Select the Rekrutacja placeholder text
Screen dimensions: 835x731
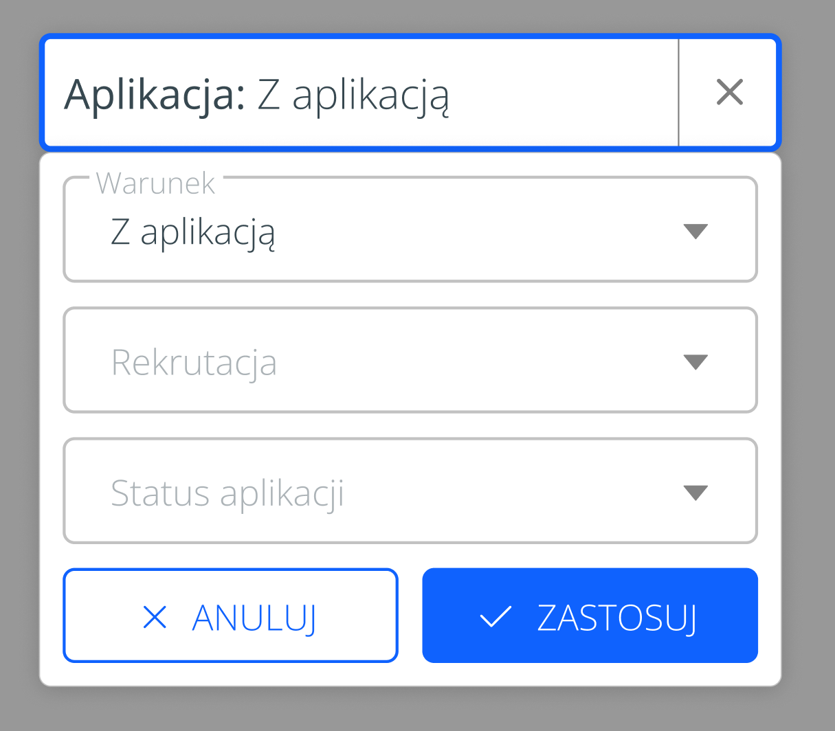coord(194,362)
